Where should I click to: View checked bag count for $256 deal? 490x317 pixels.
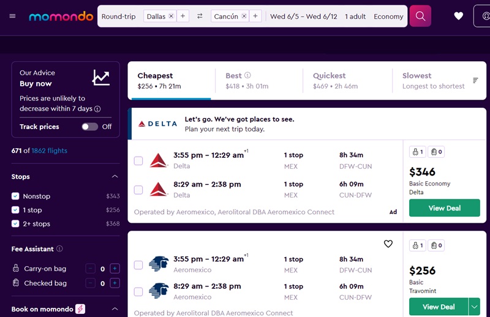436,245
